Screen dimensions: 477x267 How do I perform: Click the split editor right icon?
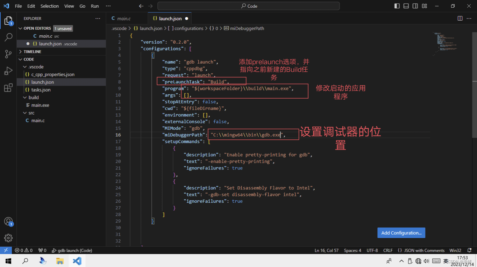[x=460, y=19]
